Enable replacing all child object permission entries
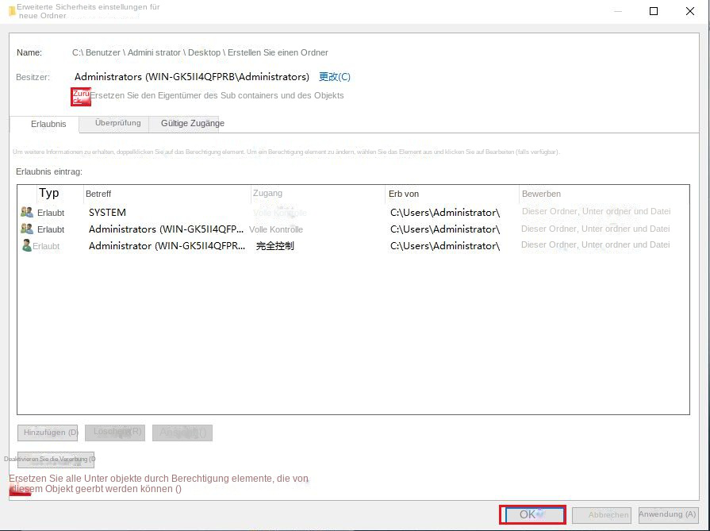Screen dimensions: 710x531 [x=19, y=490]
